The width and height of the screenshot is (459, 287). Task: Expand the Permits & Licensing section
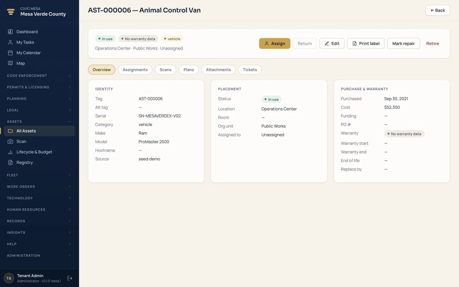point(39,87)
